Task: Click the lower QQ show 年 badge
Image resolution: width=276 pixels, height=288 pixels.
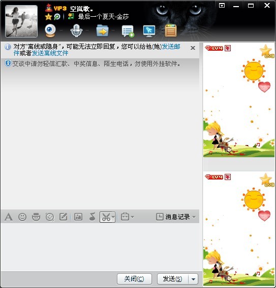Action: click(x=228, y=177)
